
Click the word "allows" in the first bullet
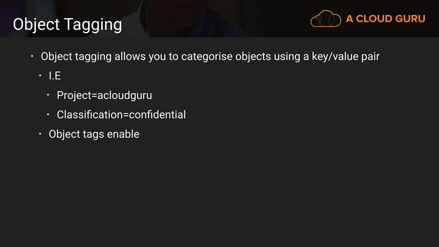click(x=130, y=56)
